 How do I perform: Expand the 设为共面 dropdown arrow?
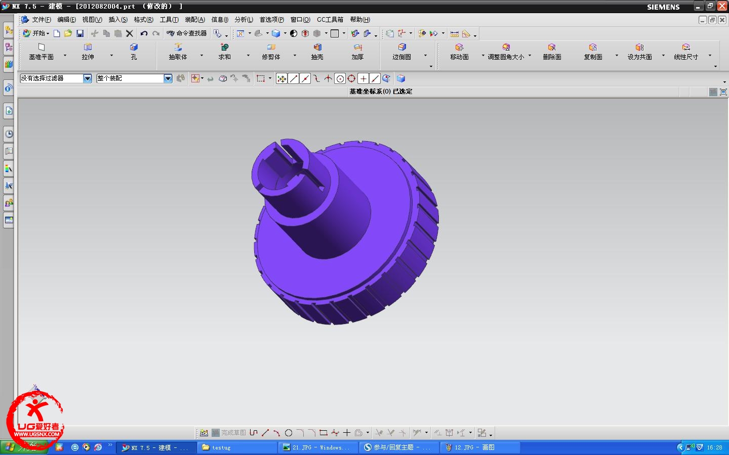(x=663, y=55)
